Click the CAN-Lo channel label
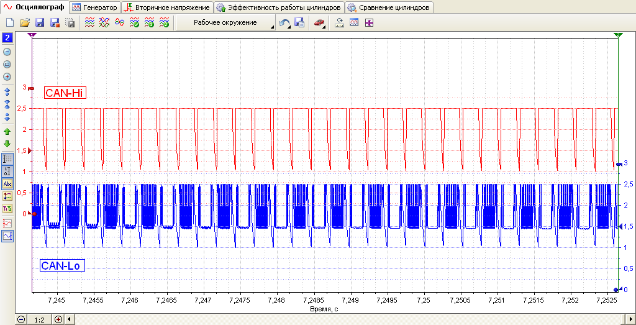The width and height of the screenshot is (636, 325). coord(62,266)
